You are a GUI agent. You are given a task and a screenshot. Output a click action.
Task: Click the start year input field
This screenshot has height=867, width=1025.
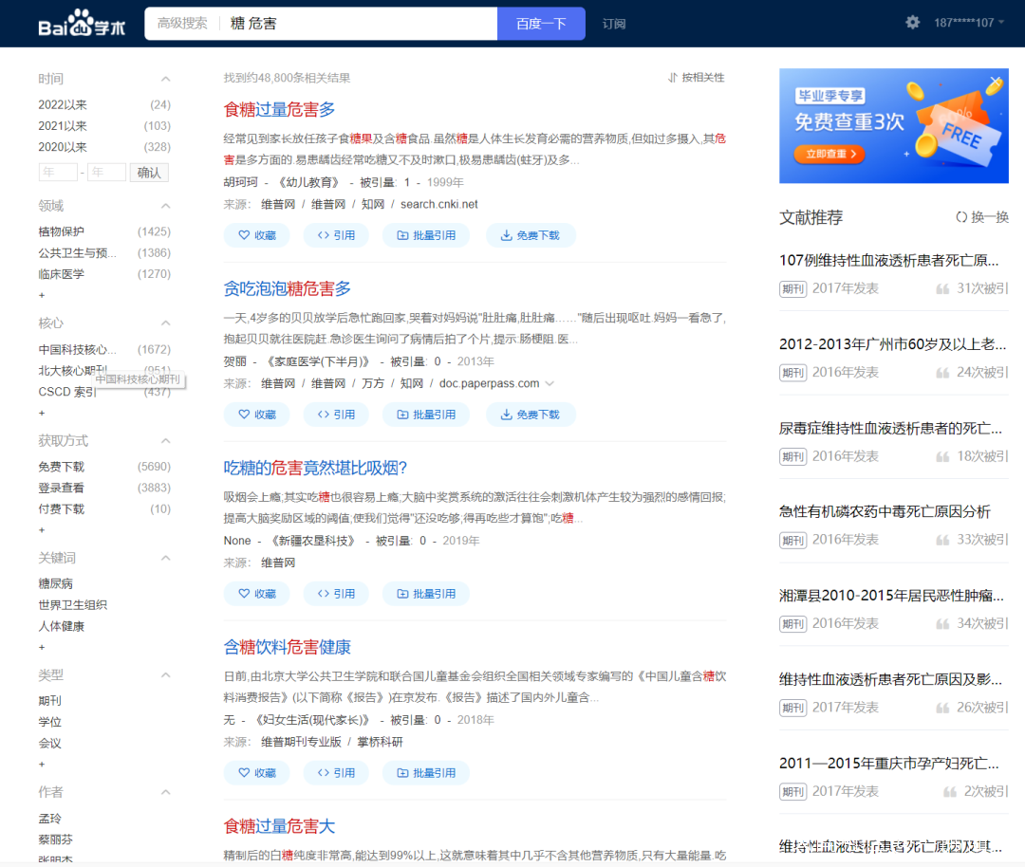(x=57, y=173)
